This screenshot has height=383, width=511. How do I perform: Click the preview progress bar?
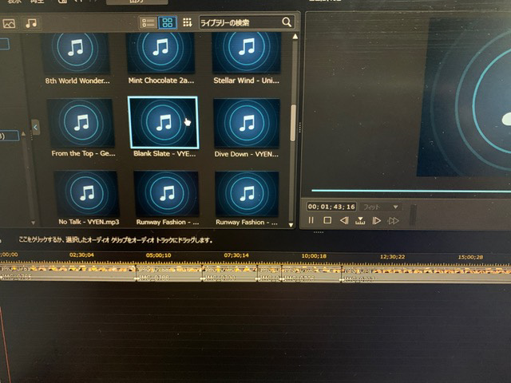[411, 191]
